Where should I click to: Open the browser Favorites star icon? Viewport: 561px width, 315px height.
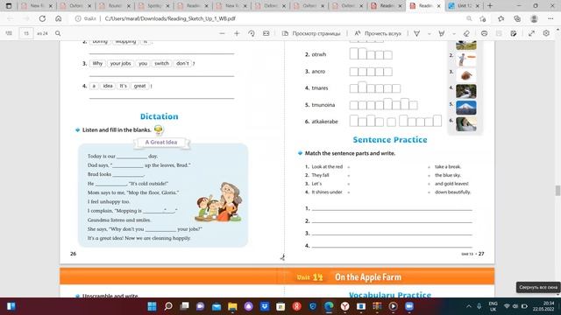tap(501, 18)
